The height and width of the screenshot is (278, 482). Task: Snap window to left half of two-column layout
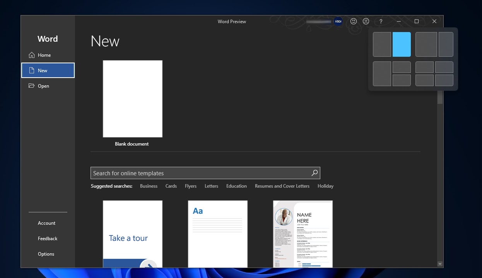tap(382, 44)
